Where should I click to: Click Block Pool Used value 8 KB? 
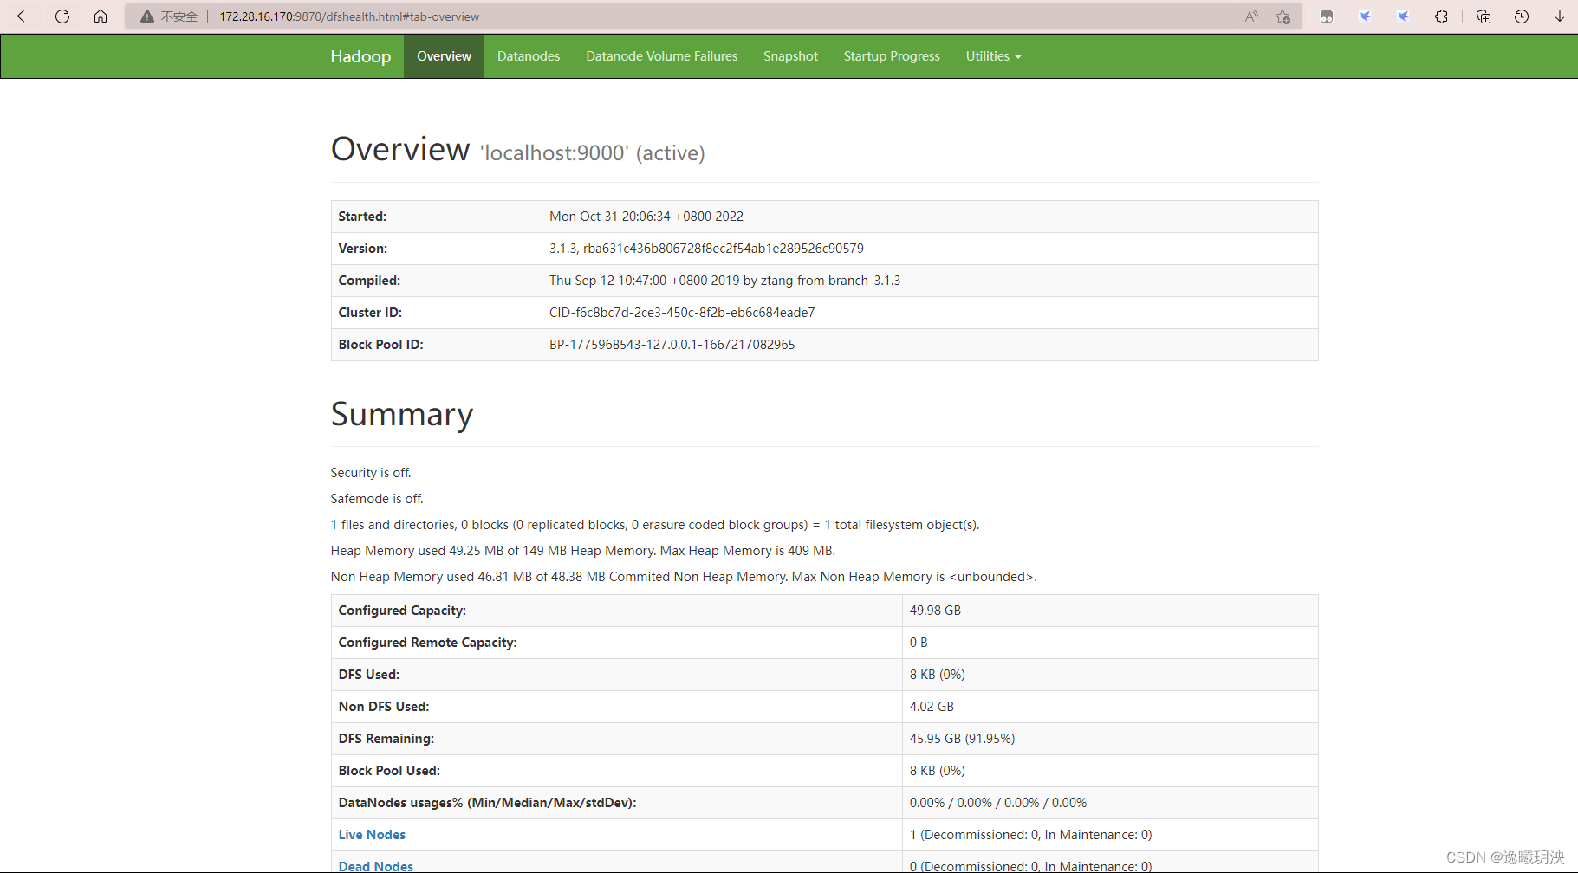pyautogui.click(x=937, y=771)
